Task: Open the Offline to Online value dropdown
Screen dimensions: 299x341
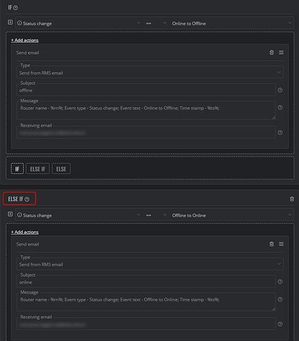Action: (x=231, y=215)
